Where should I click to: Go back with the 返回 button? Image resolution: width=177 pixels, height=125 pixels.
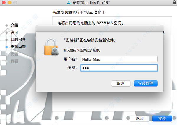pyautogui.click(x=140, y=118)
